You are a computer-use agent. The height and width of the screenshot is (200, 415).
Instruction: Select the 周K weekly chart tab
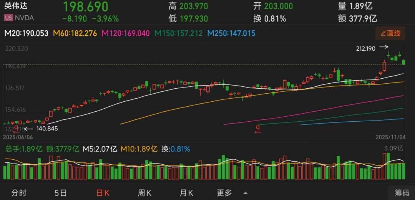pyautogui.click(x=145, y=192)
